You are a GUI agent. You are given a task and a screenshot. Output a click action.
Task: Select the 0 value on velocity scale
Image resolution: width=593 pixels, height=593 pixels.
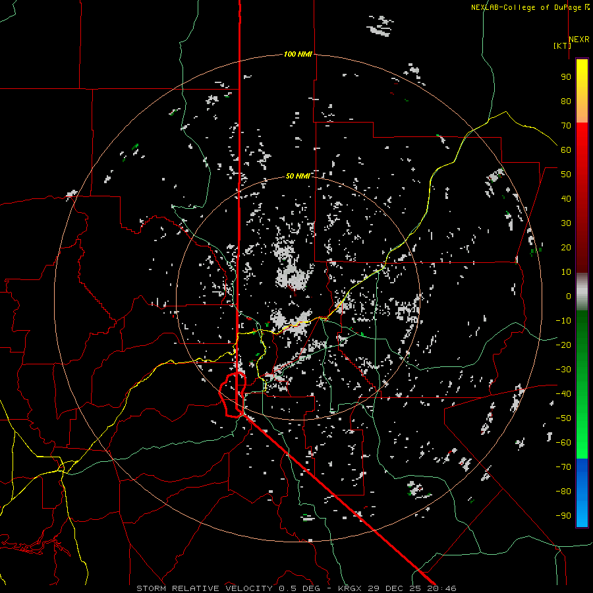[569, 296]
